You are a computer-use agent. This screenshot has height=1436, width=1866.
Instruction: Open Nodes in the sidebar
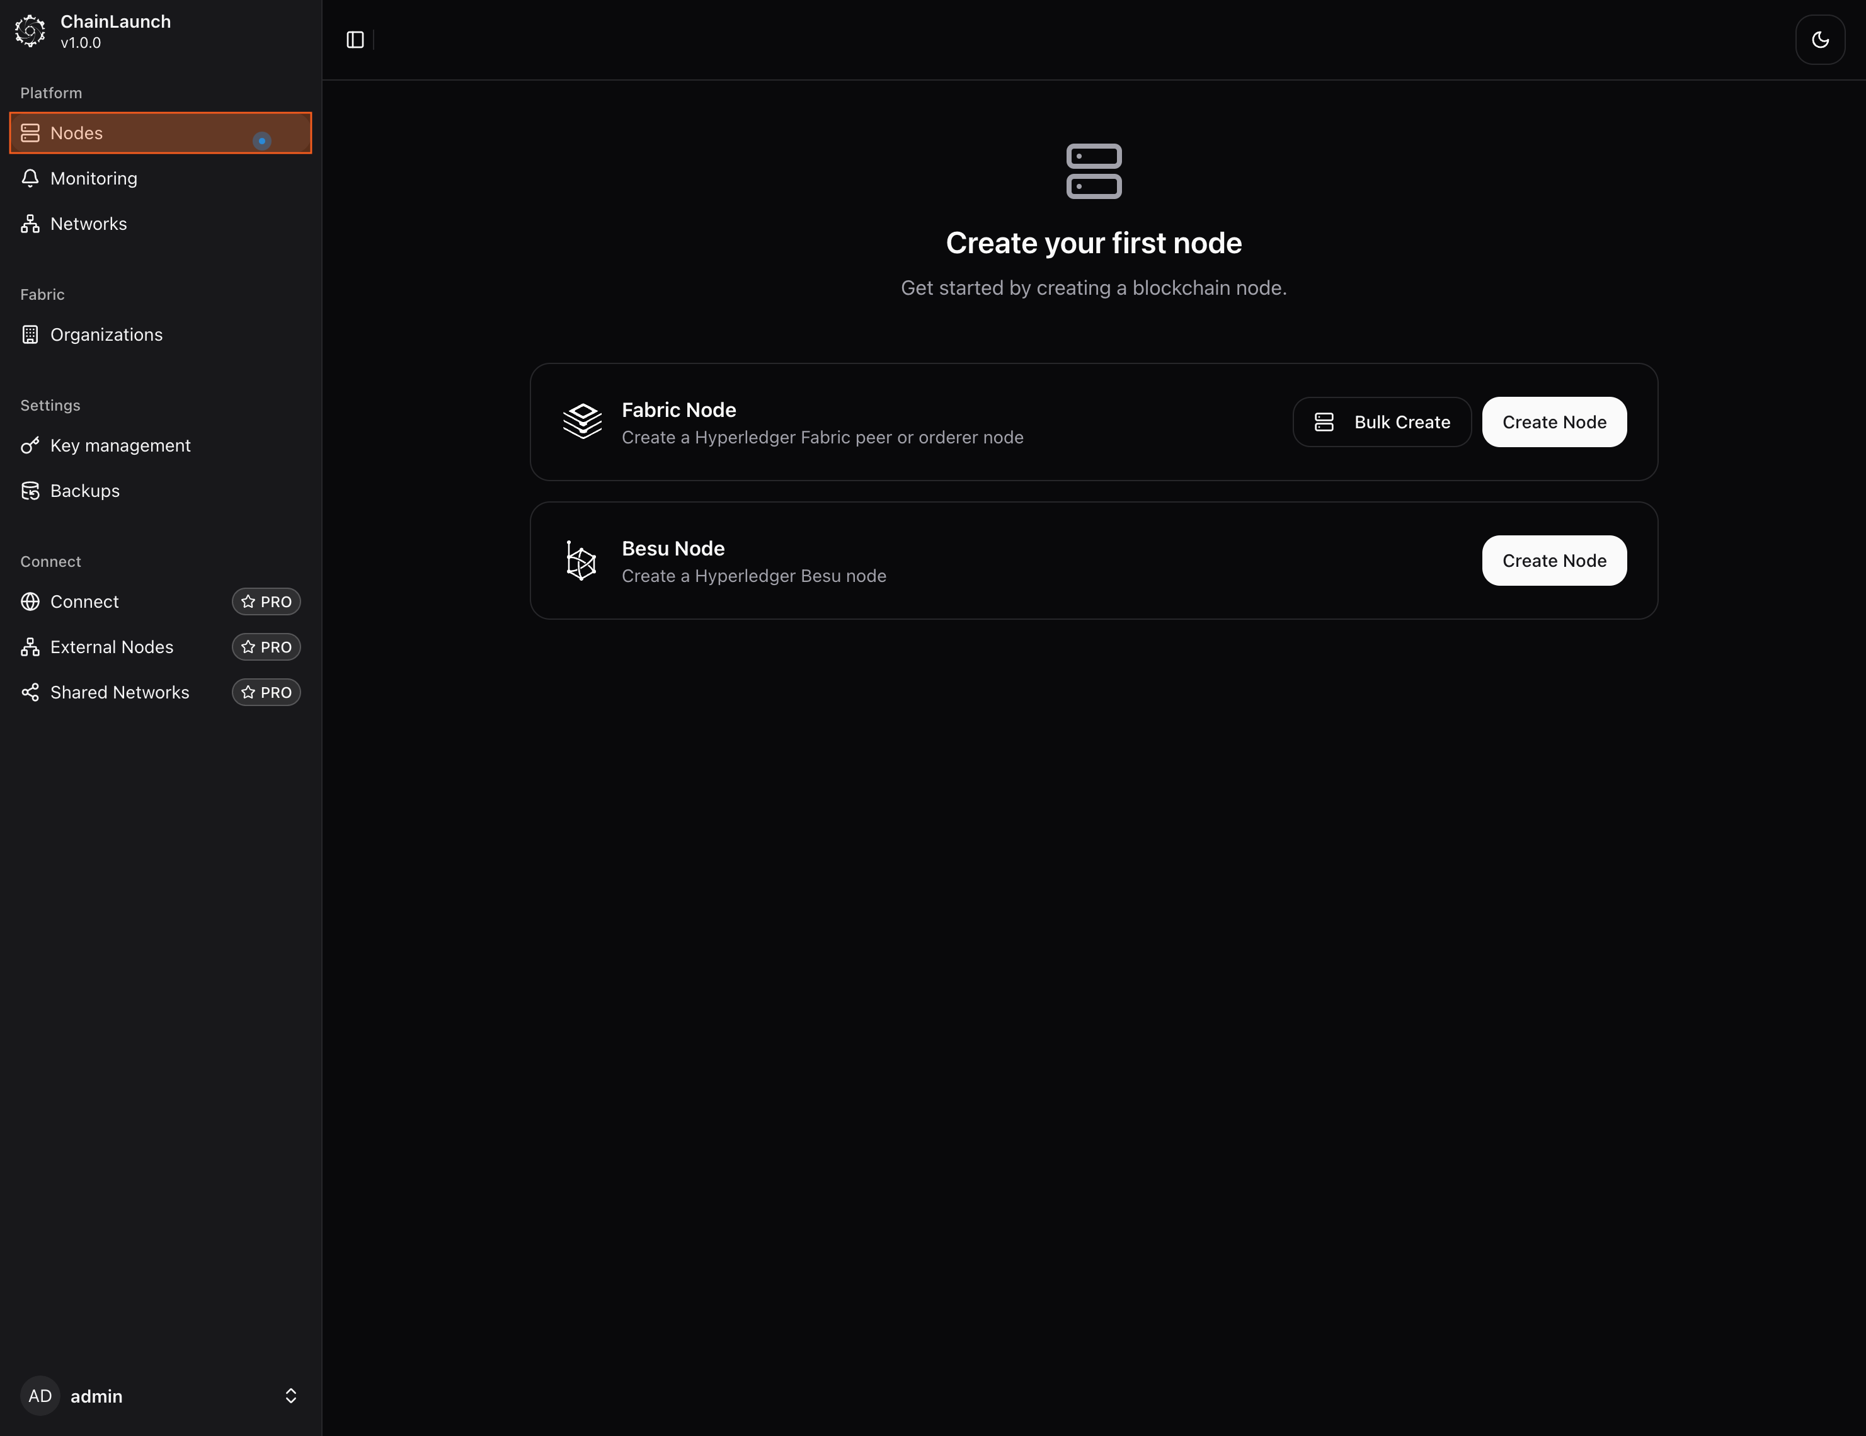coord(76,134)
